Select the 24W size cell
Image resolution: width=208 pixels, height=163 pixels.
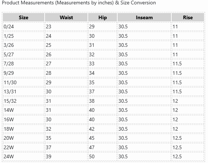pos(24,156)
